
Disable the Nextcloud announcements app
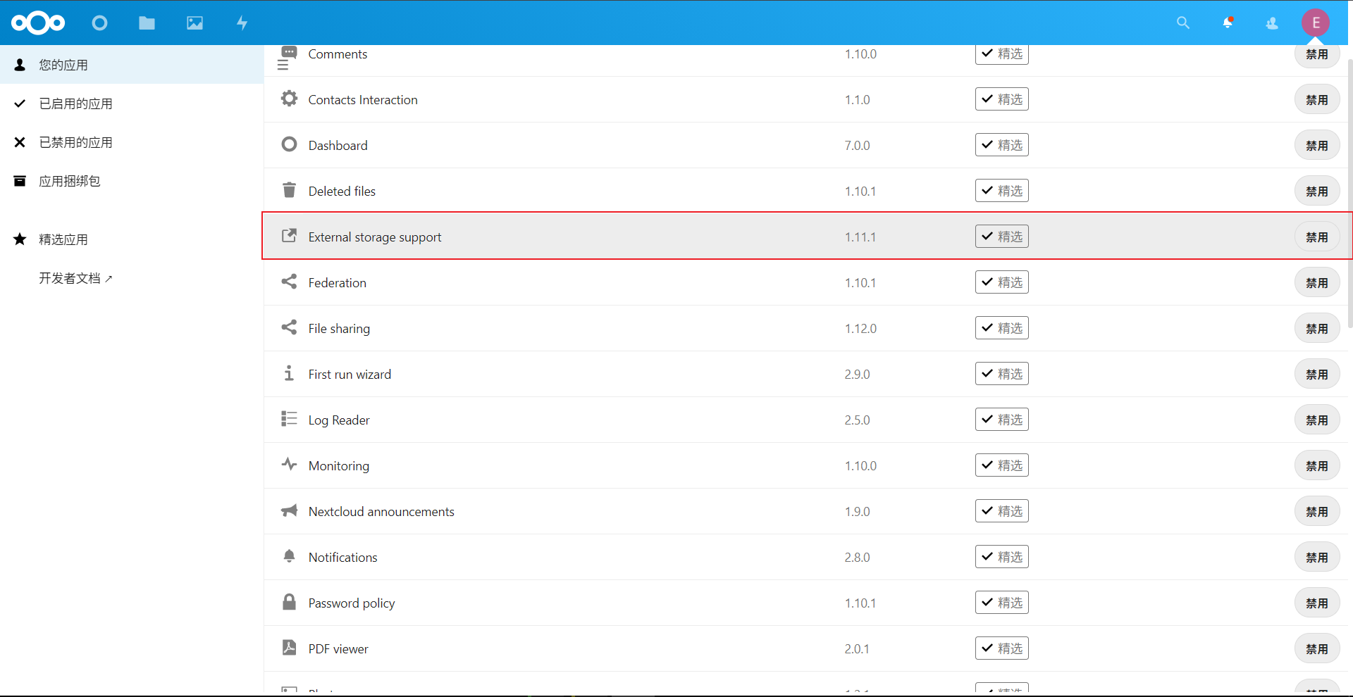[1316, 512]
